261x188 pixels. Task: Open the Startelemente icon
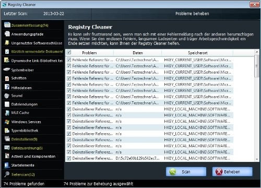7,165
